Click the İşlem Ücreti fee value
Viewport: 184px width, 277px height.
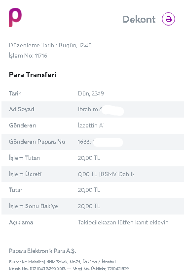(106, 174)
